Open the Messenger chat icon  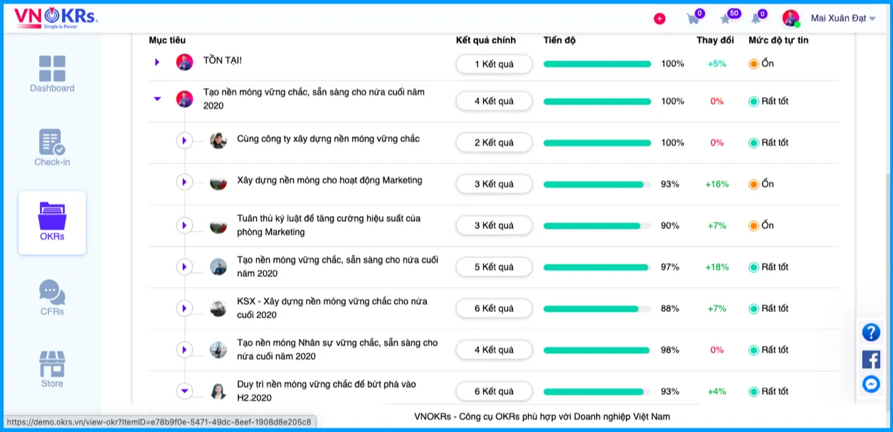871,384
